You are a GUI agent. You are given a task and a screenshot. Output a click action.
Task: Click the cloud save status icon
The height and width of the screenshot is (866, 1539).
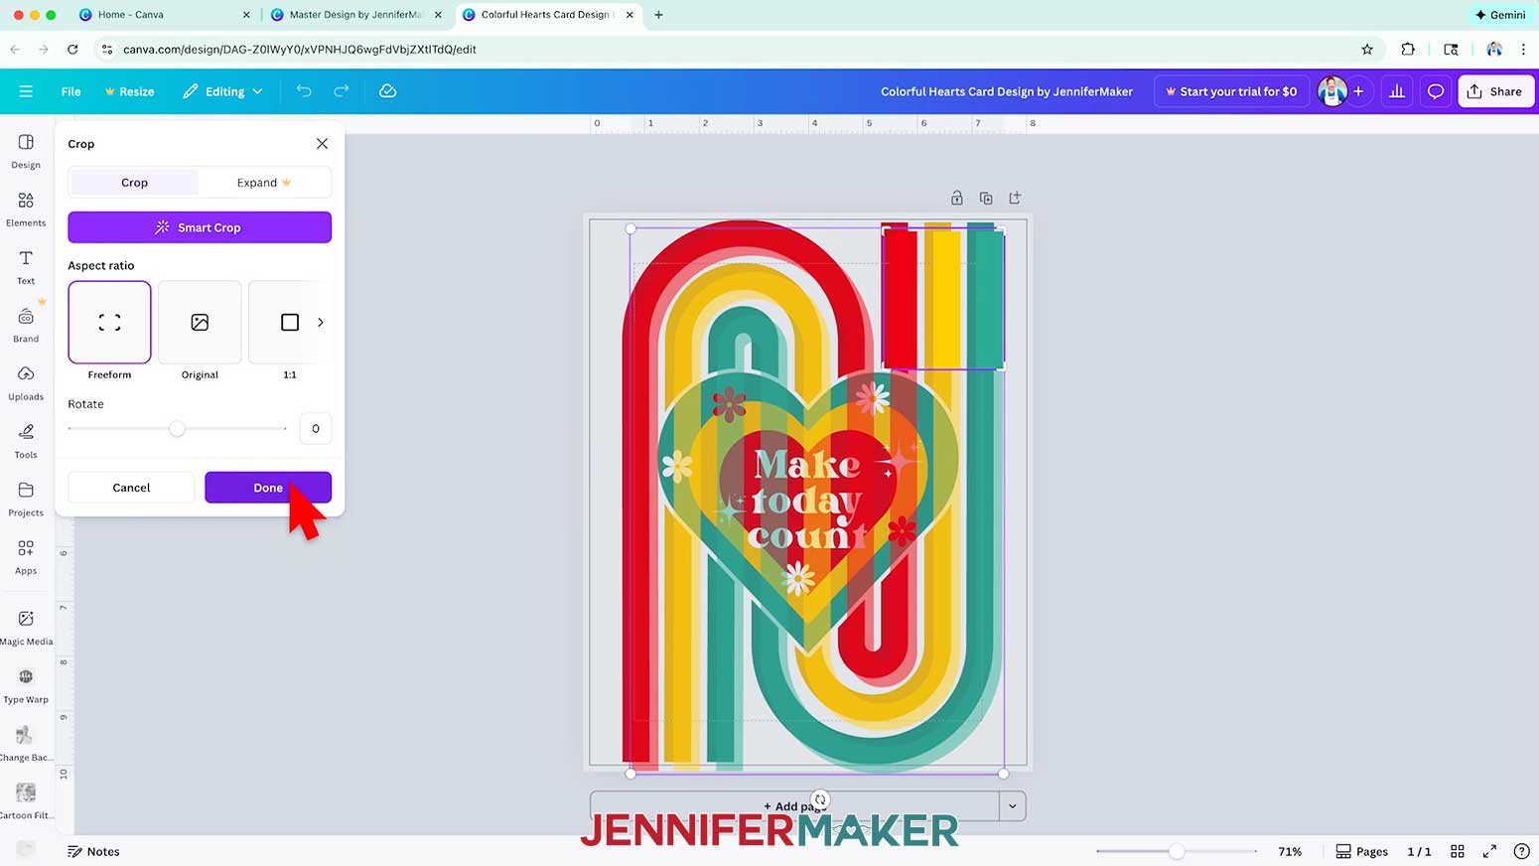click(x=388, y=91)
